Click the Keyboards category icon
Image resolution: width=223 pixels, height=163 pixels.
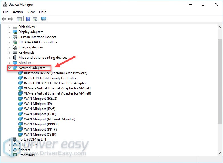click(15, 52)
